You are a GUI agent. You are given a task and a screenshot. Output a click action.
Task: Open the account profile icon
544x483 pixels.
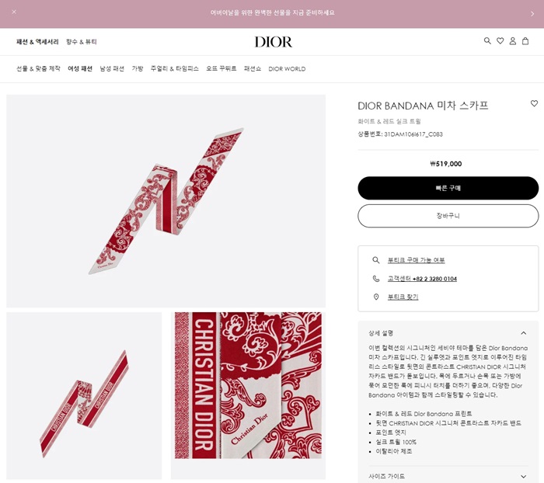512,41
